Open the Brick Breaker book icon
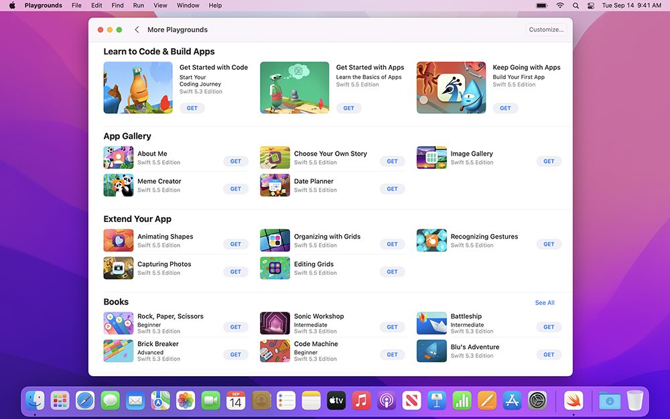Screen dimensions: 670x419 coord(118,351)
